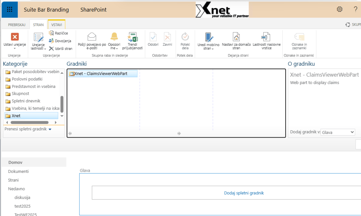Switch to the STRAN ribbon tab

click(x=38, y=25)
